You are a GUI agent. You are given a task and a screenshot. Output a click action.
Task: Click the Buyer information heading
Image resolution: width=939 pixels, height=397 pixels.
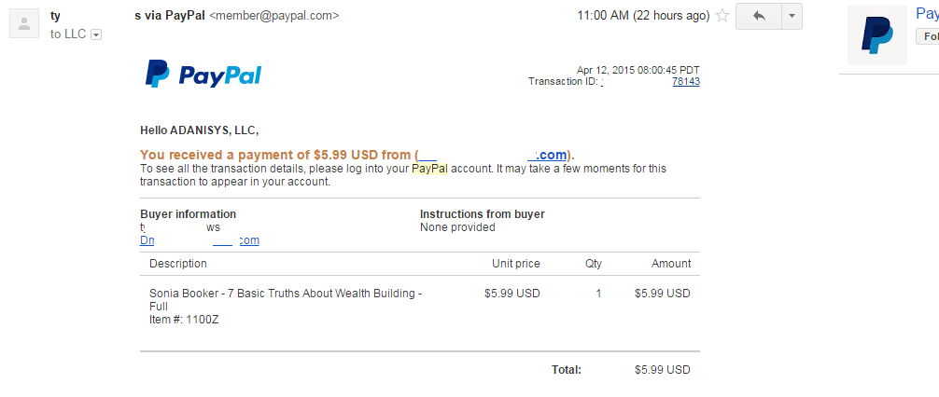tap(188, 214)
